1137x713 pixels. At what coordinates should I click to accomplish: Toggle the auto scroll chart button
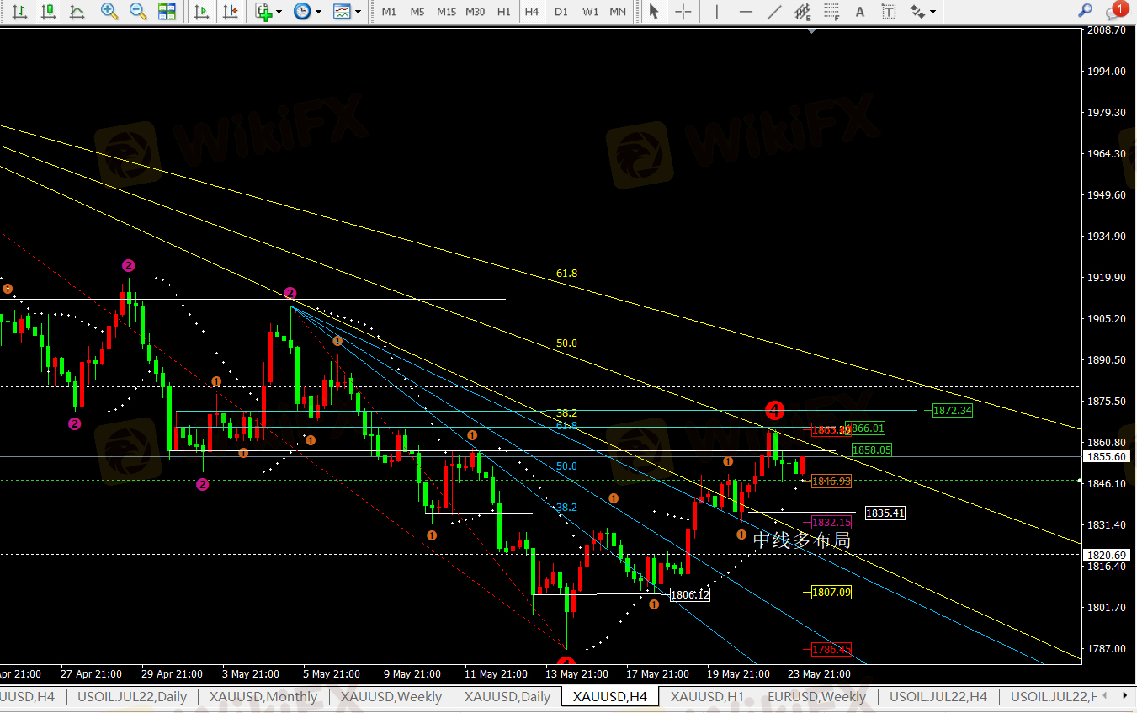[x=201, y=12]
